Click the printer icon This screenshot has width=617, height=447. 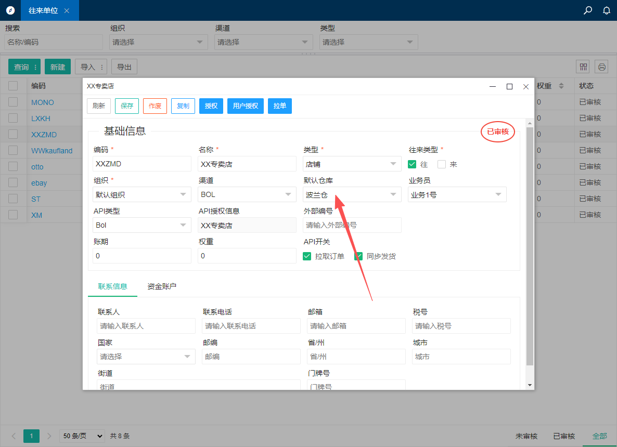point(602,67)
